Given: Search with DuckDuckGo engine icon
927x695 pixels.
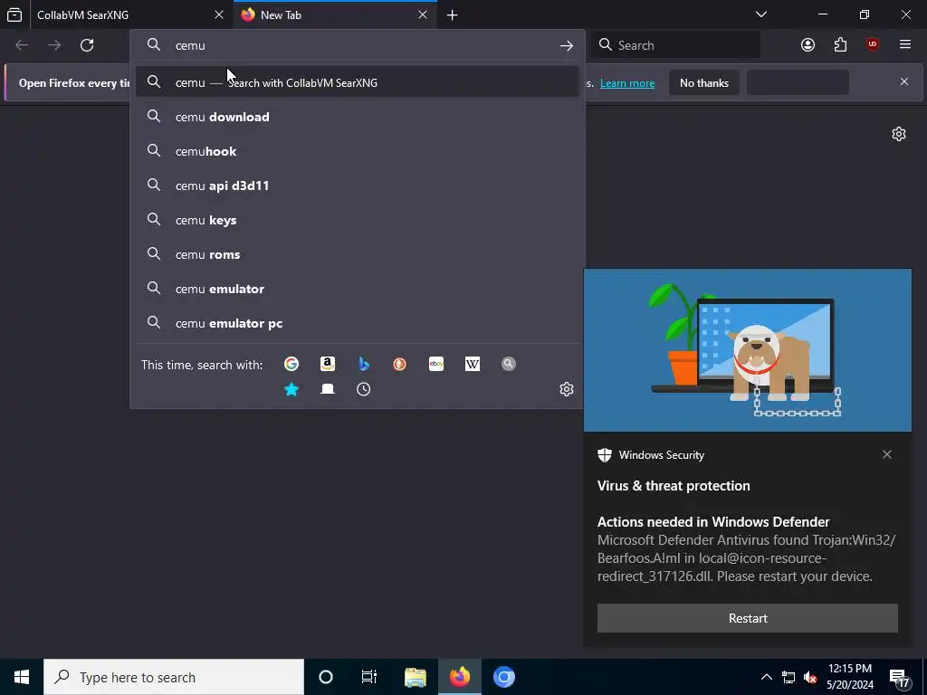Looking at the screenshot, I should point(399,364).
